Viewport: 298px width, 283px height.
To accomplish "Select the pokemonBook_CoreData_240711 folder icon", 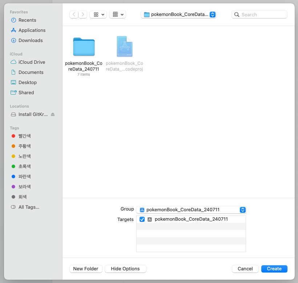I will coord(84,47).
